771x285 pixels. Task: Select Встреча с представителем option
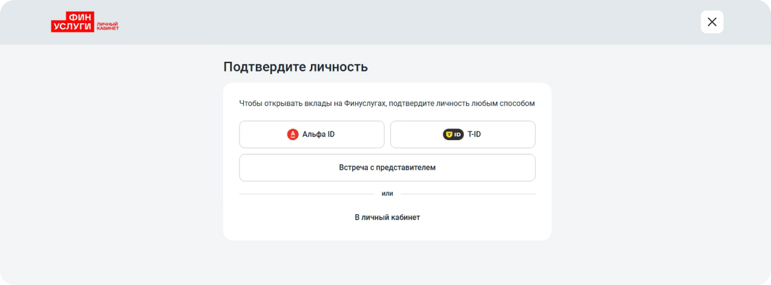(387, 167)
